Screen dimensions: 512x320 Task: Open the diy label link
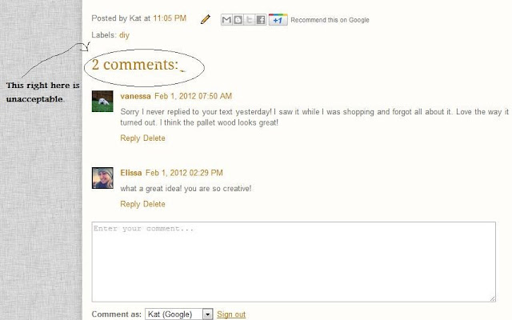[x=124, y=35]
